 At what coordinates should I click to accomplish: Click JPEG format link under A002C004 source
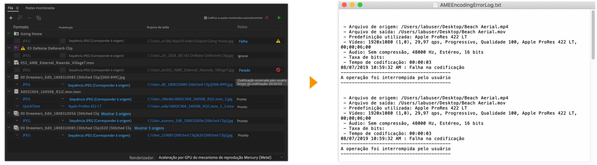click(x=26, y=99)
